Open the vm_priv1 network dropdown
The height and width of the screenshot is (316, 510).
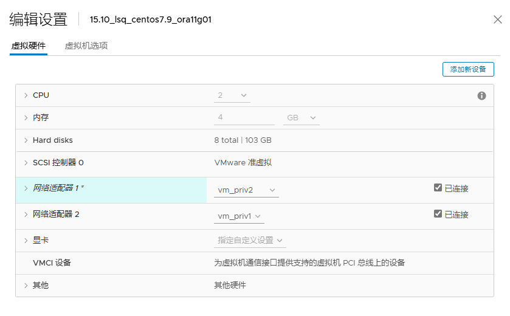point(239,216)
